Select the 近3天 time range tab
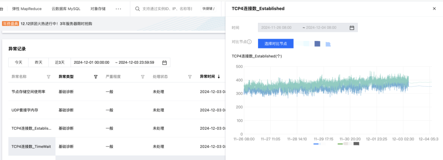Image resolution: width=443 pixels, height=160 pixels. click(x=59, y=63)
